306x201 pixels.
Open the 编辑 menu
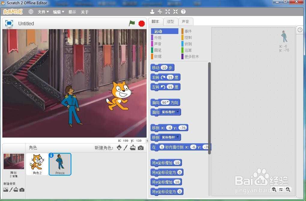click(59, 12)
